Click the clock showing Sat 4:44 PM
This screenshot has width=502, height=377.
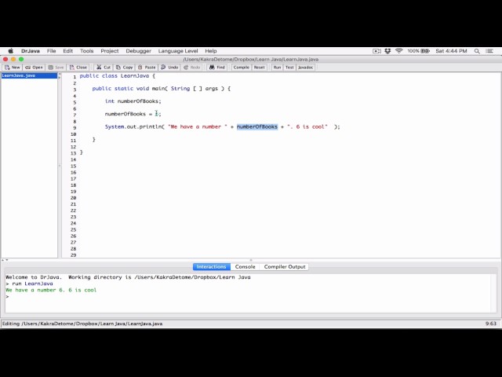451,51
